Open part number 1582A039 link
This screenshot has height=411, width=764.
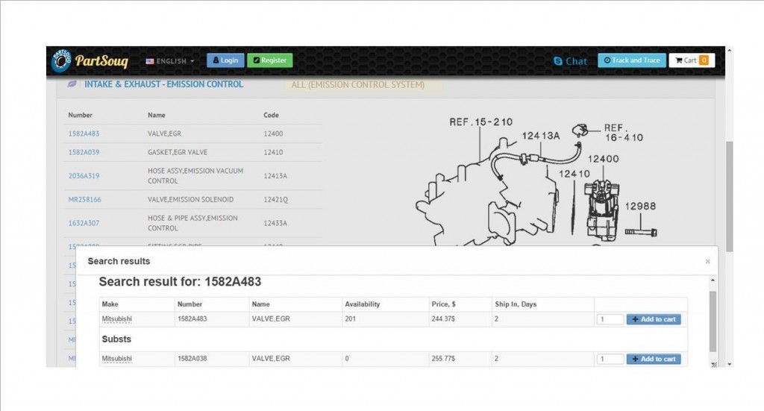coord(84,152)
